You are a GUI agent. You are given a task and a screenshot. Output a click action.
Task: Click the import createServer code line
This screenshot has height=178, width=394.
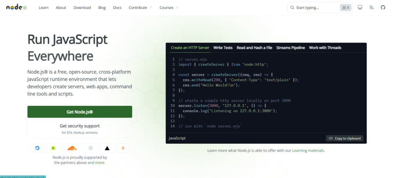point(224,65)
